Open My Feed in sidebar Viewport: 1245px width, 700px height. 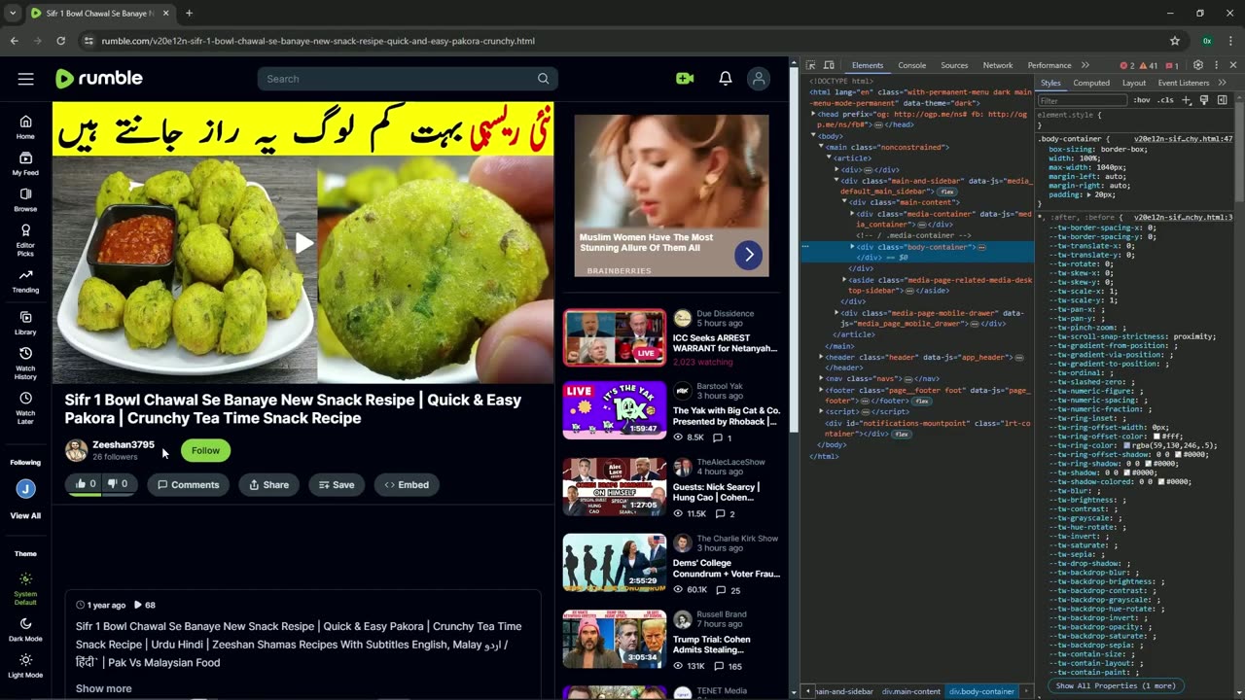(x=25, y=163)
